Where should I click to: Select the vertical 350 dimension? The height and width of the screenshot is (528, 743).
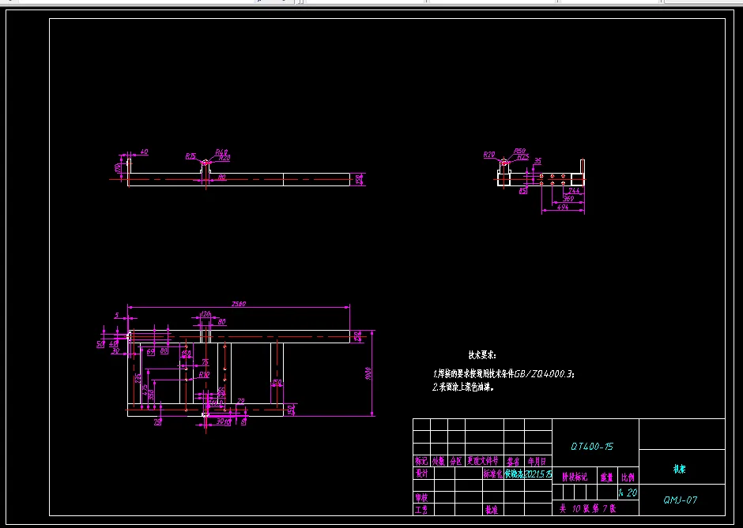pyautogui.click(x=151, y=394)
